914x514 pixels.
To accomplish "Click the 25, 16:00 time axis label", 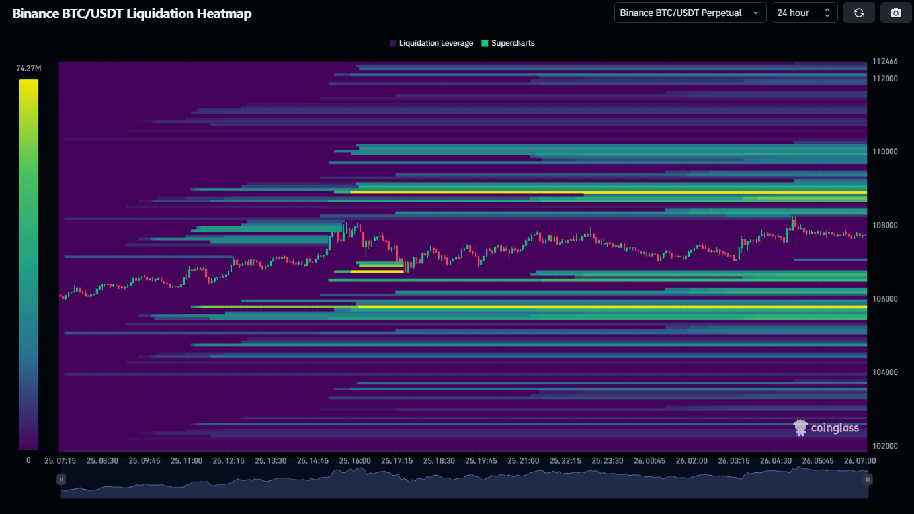I will (x=355, y=460).
